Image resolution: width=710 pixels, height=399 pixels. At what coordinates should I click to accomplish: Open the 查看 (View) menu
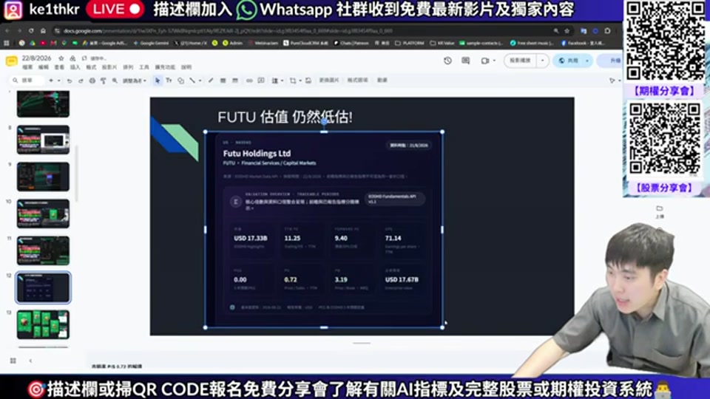(x=59, y=67)
